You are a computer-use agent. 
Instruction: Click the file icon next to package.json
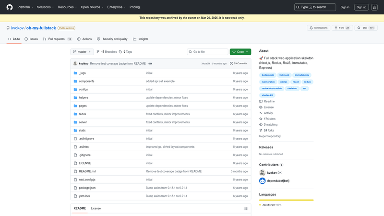(75, 188)
